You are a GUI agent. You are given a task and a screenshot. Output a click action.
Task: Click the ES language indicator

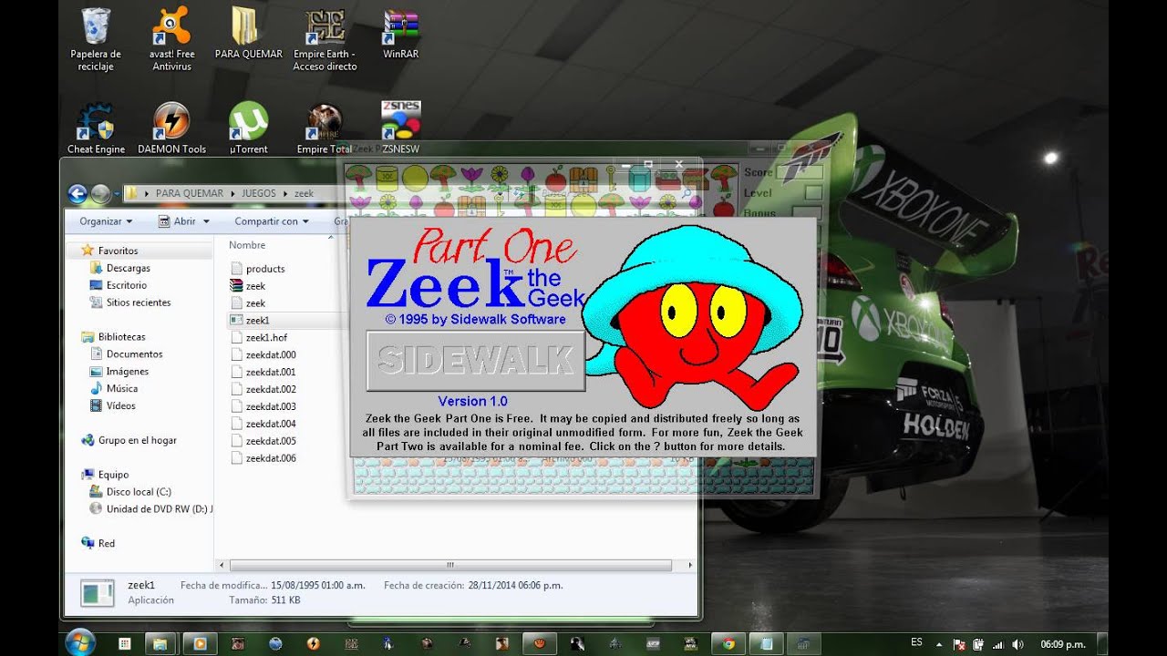click(916, 643)
